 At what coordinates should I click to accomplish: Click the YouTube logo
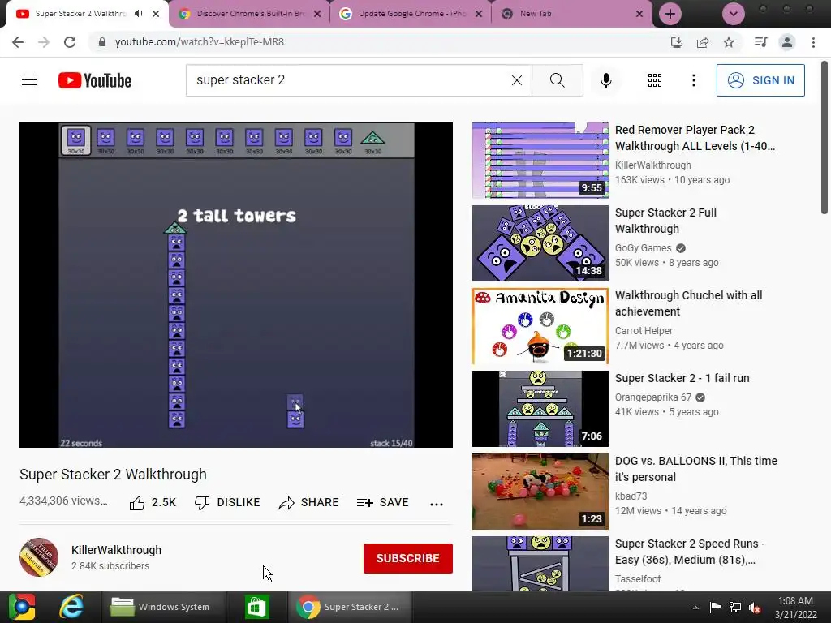[95, 80]
